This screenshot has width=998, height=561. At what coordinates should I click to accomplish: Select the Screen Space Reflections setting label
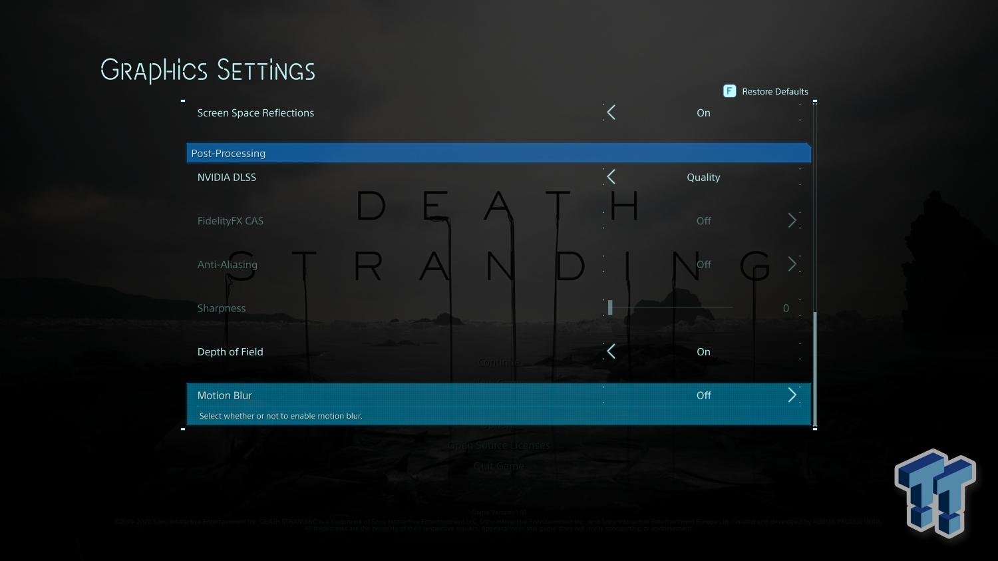255,113
